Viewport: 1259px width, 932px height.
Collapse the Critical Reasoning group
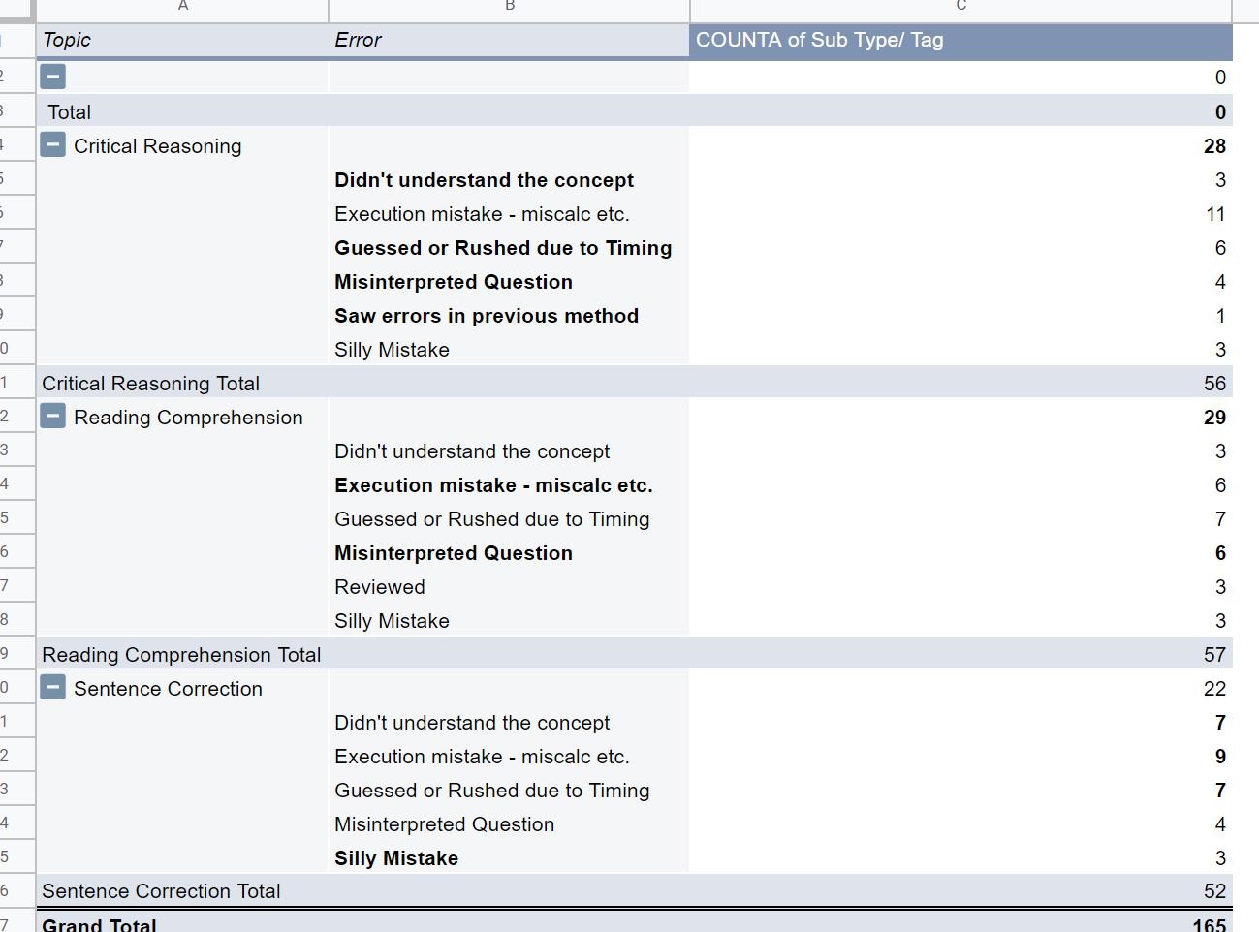tap(53, 146)
